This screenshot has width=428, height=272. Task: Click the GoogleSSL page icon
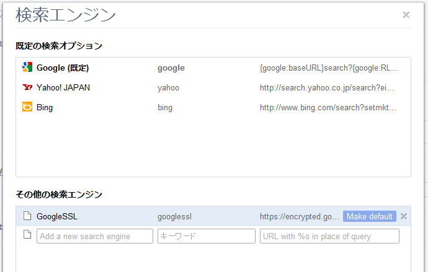pyautogui.click(x=27, y=216)
